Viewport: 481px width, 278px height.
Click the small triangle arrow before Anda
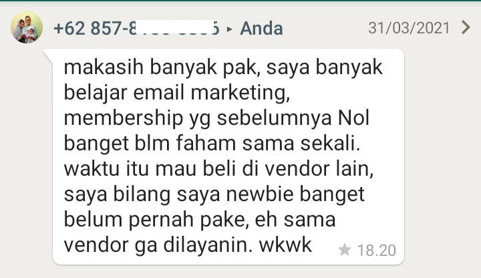pyautogui.click(x=229, y=29)
